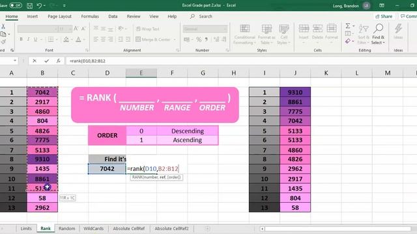Click Increase Font Size icon
The height and width of the screenshot is (234, 417).
pyautogui.click(x=76, y=29)
